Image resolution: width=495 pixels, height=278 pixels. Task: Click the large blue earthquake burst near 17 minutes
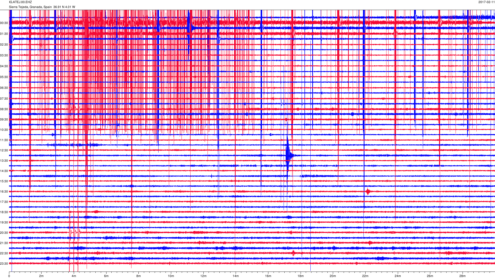pos(288,155)
